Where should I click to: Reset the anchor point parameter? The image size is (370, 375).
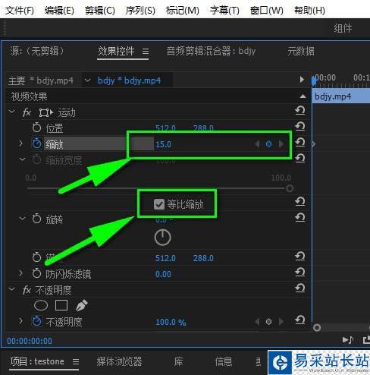[300, 256]
